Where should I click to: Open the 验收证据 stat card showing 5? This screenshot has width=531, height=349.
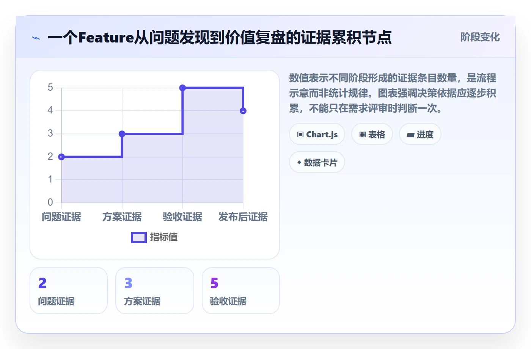pyautogui.click(x=241, y=291)
